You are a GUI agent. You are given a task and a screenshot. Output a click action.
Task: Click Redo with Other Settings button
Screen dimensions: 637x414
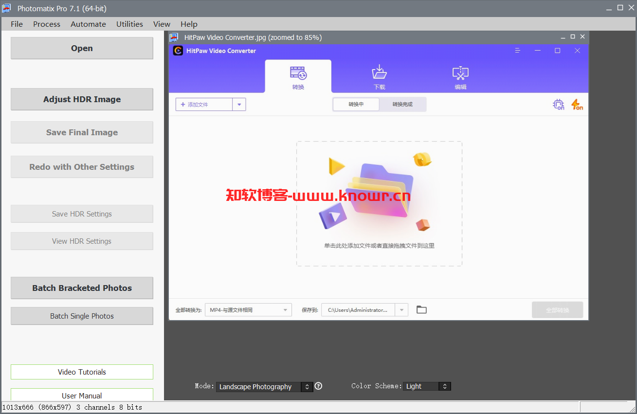click(82, 167)
